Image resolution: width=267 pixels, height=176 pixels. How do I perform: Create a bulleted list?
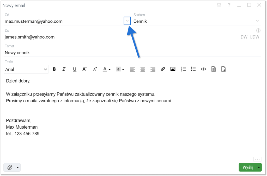pyautogui.click(x=193, y=69)
